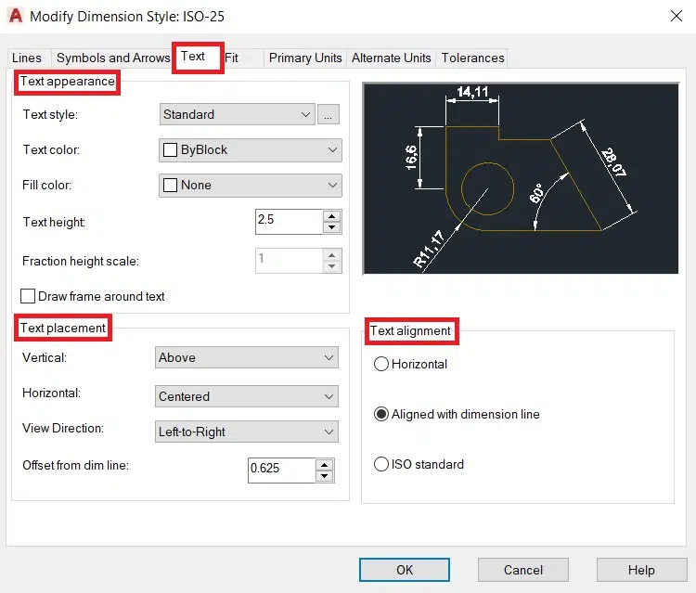
Task: Expand the Vertical placement dropdown
Action: 247,357
